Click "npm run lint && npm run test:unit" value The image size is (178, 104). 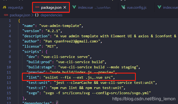click(87, 88)
